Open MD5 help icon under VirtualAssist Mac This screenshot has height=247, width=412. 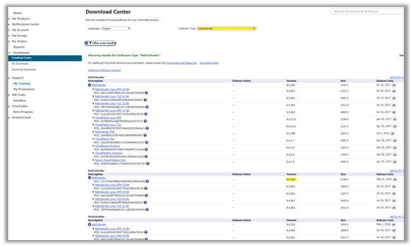tap(146, 142)
